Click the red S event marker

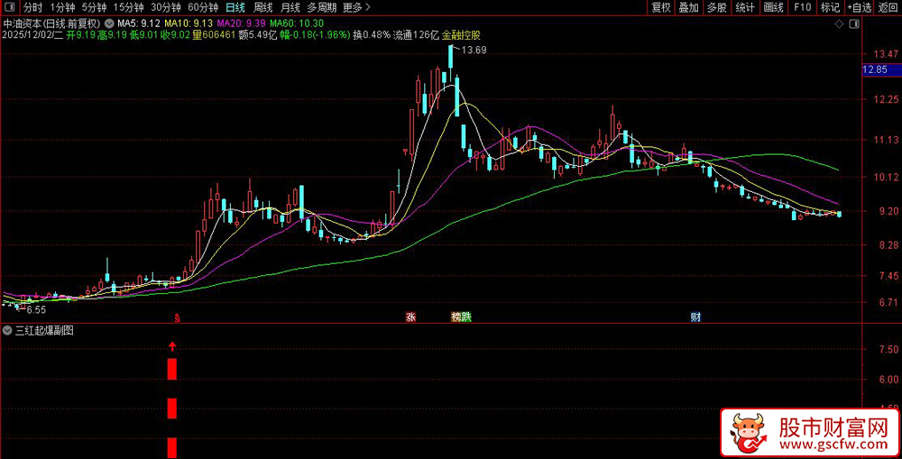click(177, 317)
